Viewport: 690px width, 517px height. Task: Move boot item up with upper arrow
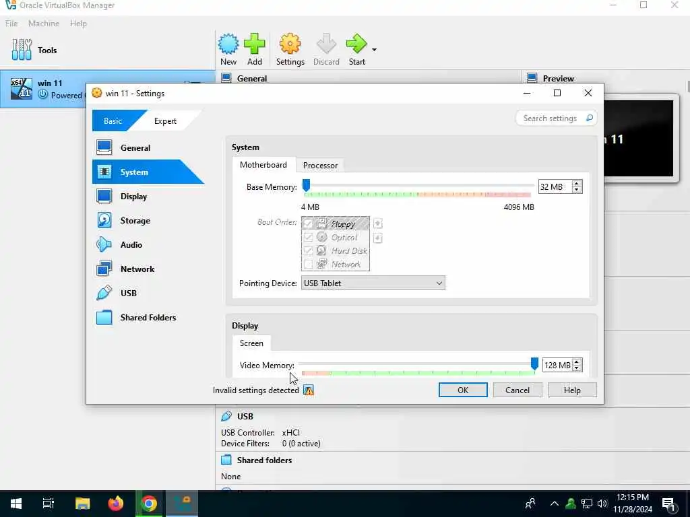point(377,223)
